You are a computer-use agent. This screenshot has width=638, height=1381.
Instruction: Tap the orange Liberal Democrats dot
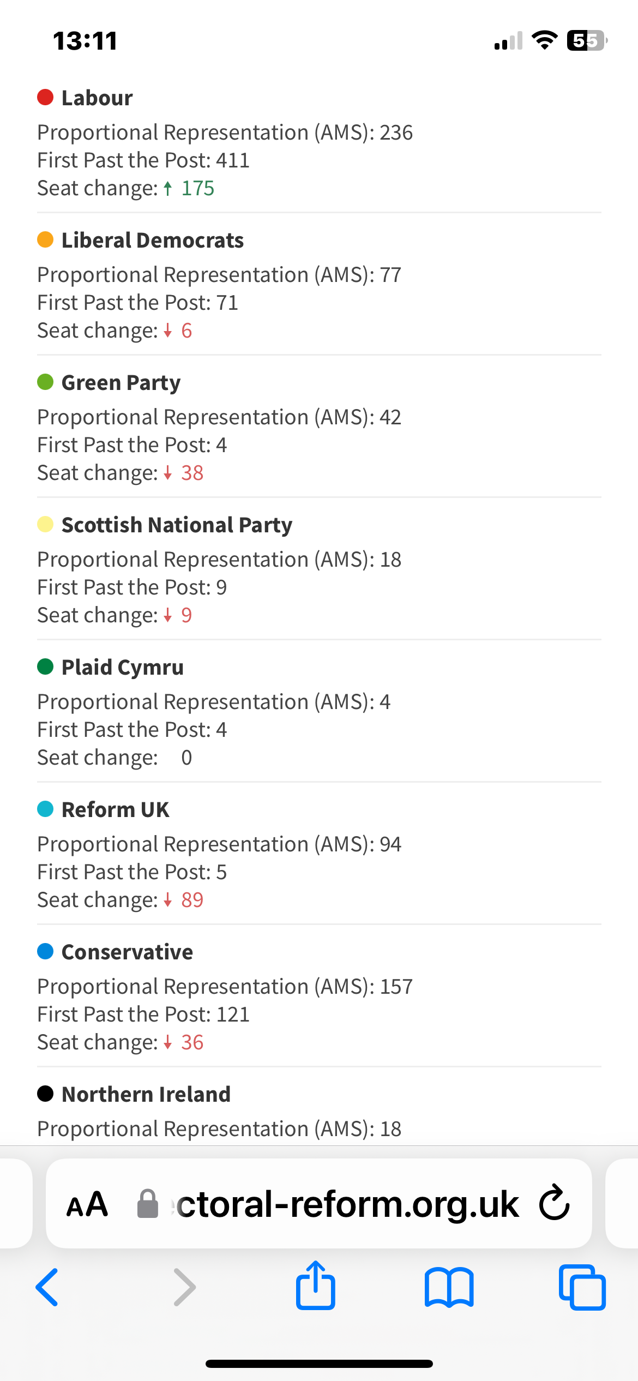pyautogui.click(x=45, y=240)
